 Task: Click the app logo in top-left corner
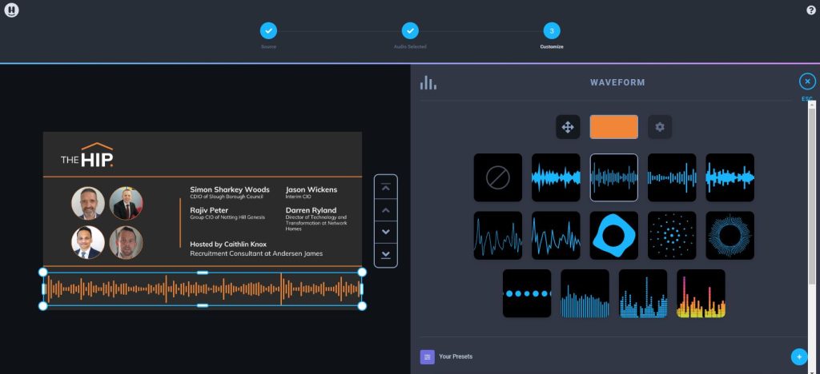point(11,10)
